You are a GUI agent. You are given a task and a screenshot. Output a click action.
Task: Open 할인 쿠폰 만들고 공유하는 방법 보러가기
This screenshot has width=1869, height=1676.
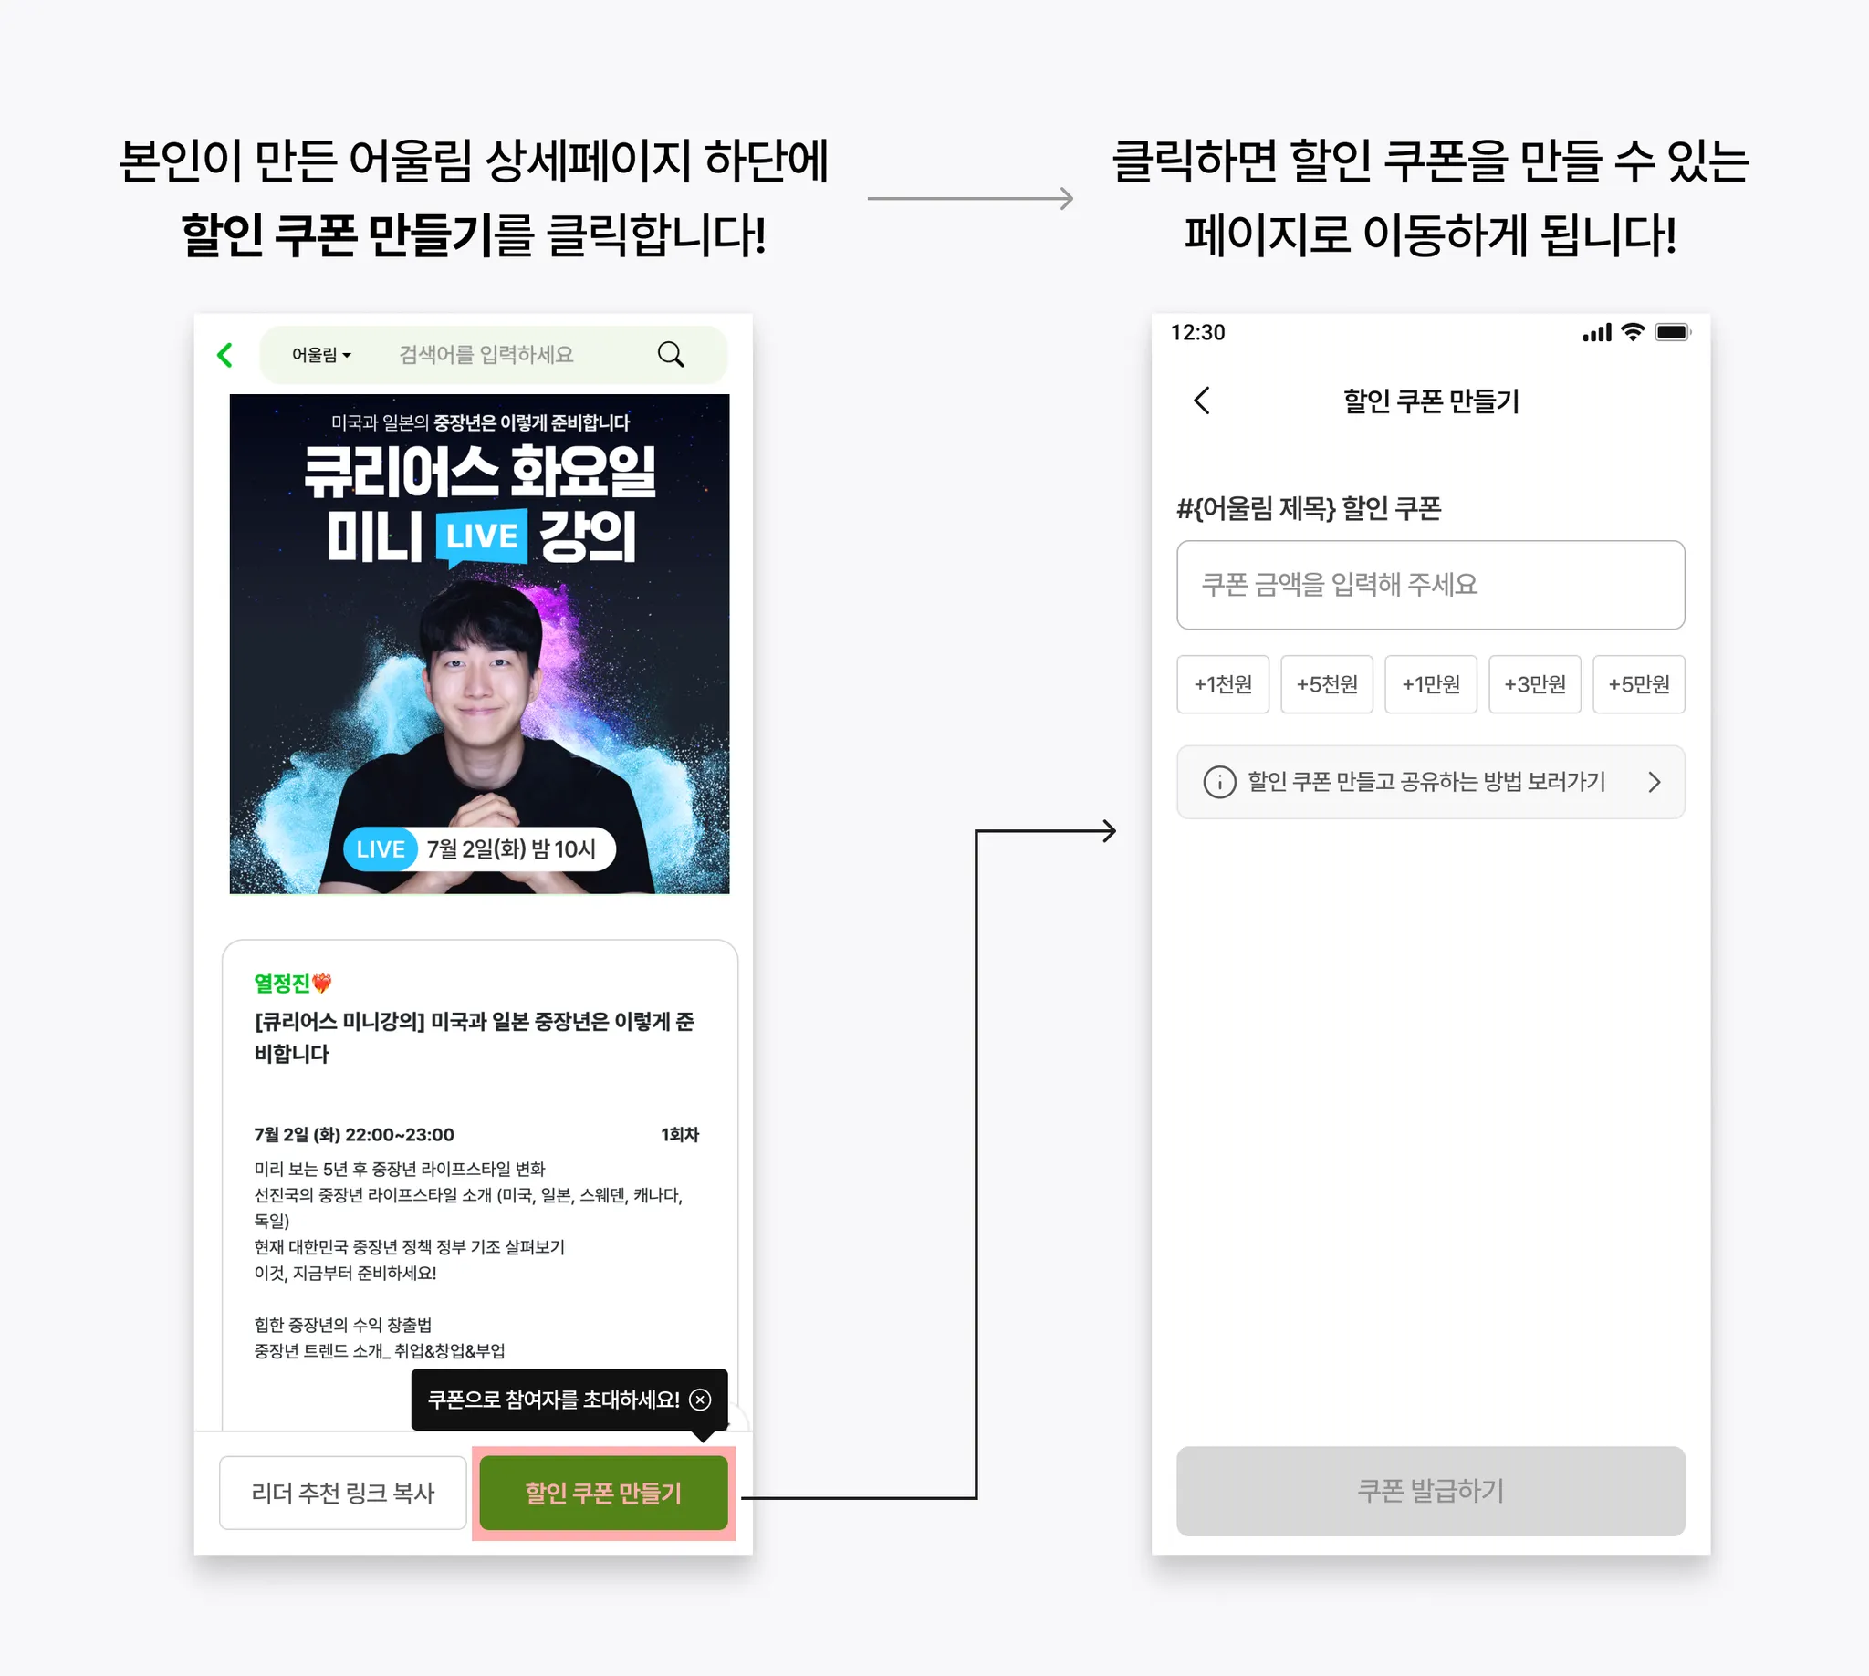1431,782
